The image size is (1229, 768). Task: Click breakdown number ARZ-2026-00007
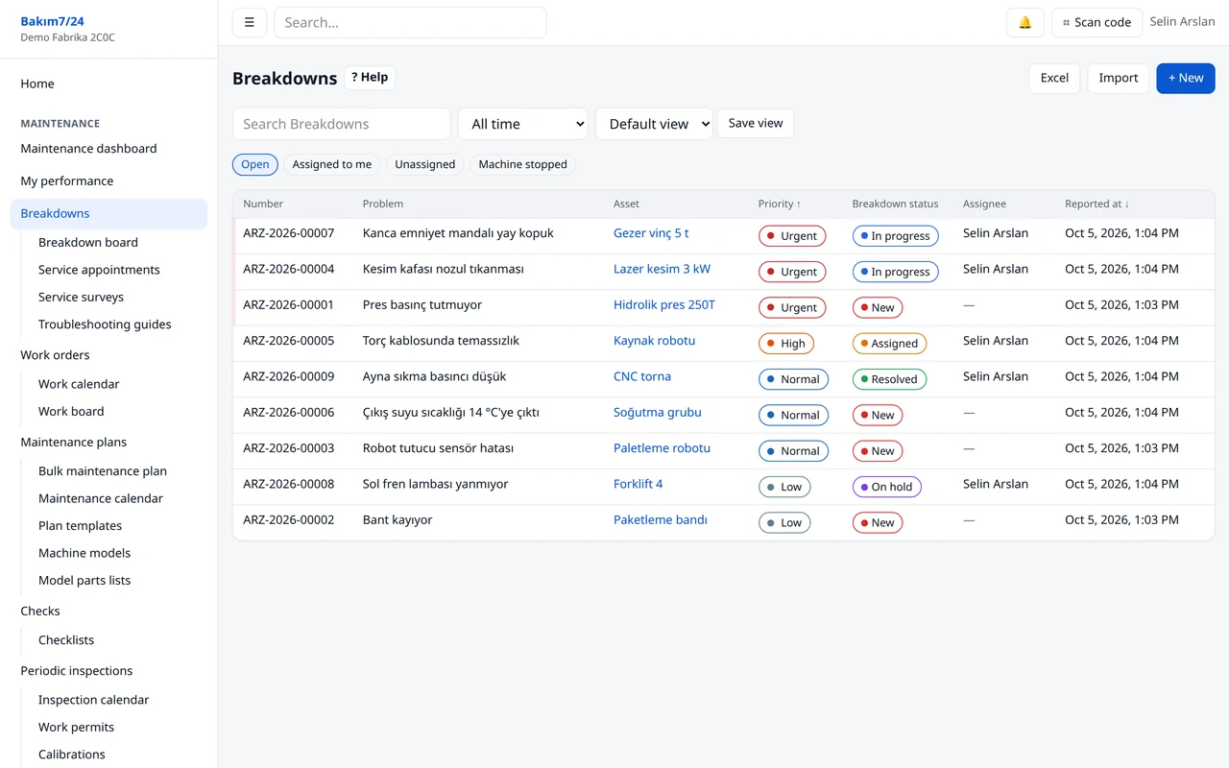coord(289,233)
